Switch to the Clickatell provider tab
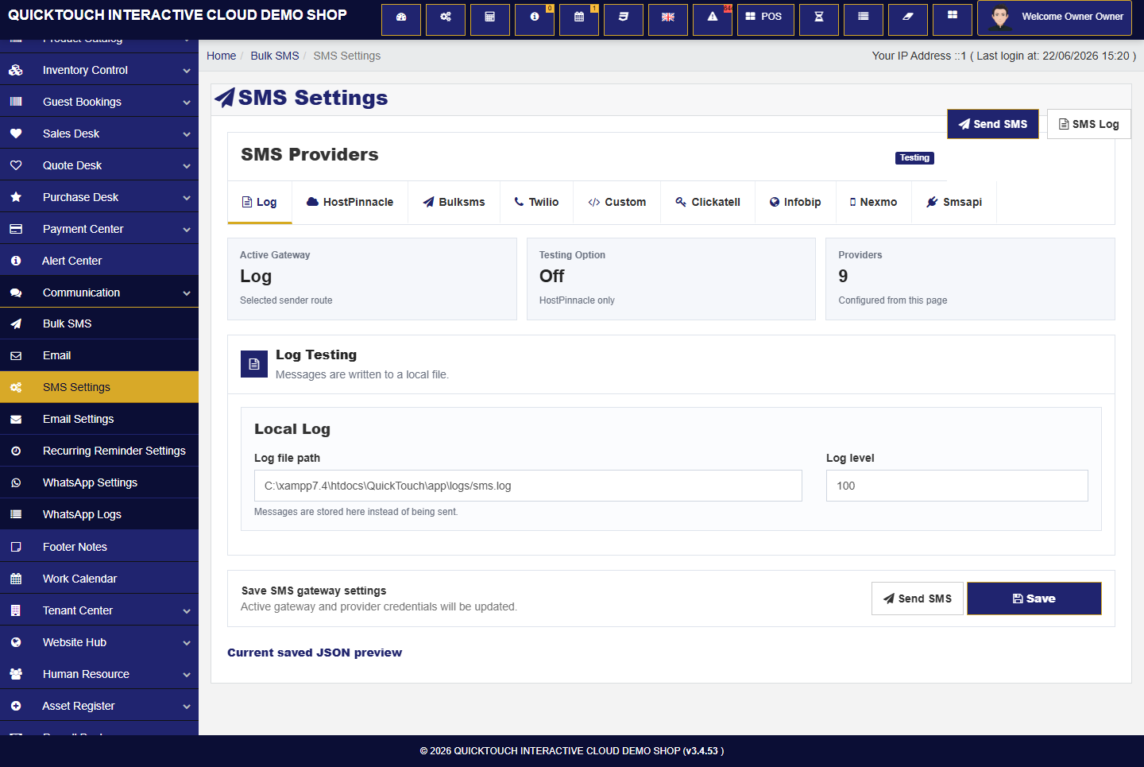 [708, 202]
